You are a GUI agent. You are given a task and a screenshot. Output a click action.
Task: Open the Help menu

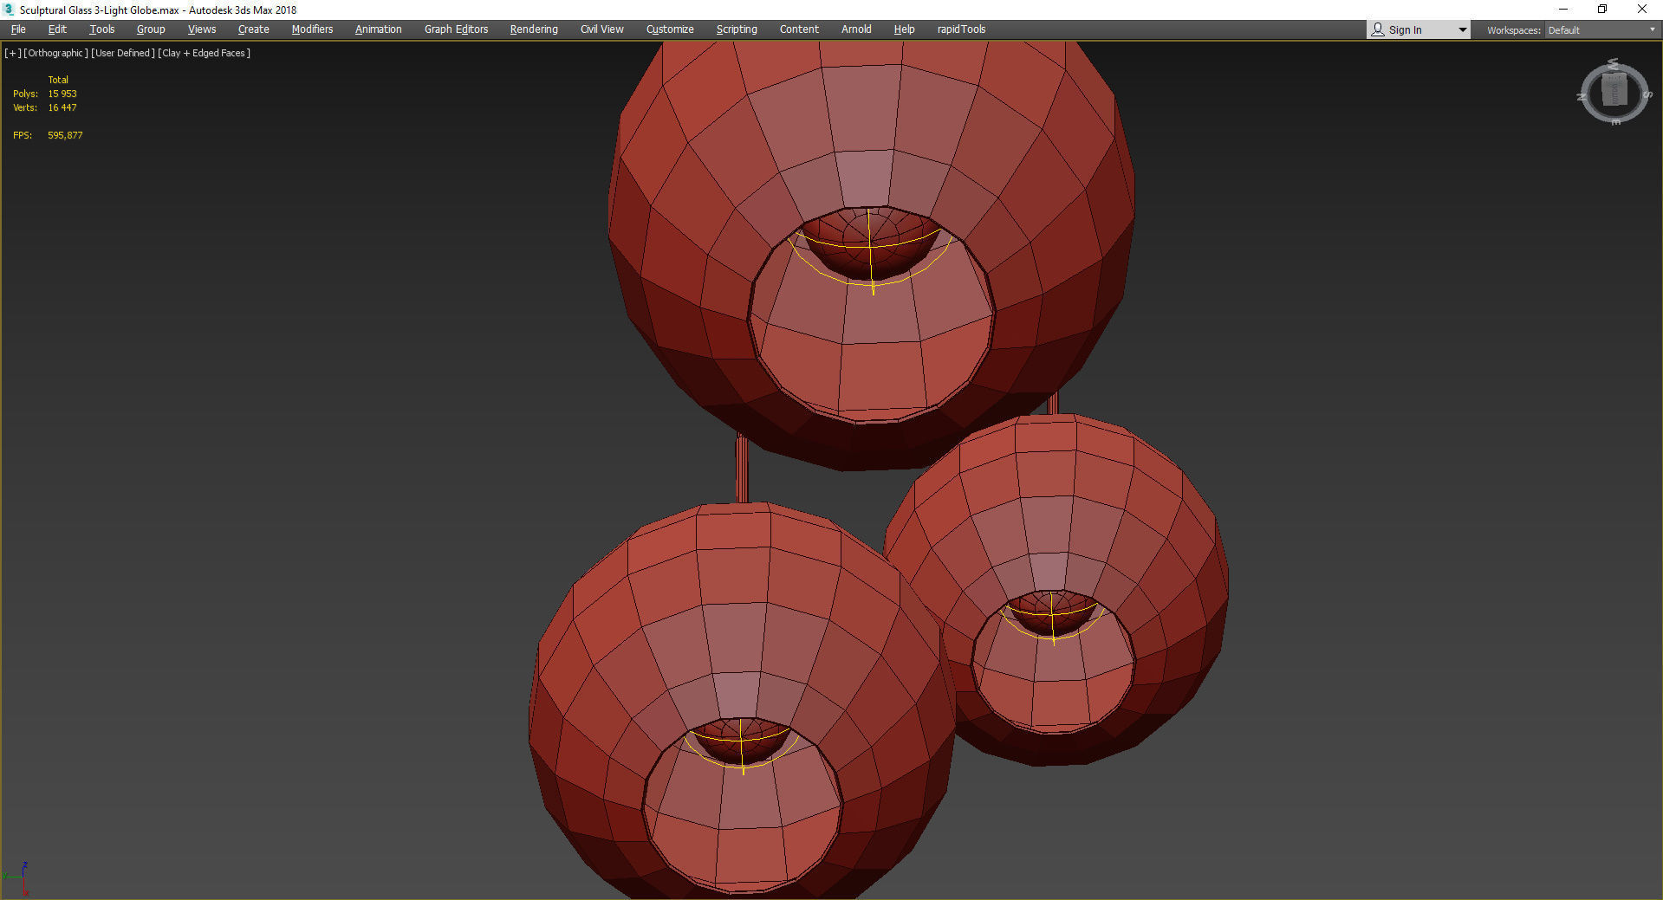point(904,29)
